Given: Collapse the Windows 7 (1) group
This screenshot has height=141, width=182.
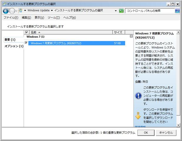Looking at the screenshot, I should click(x=131, y=36).
